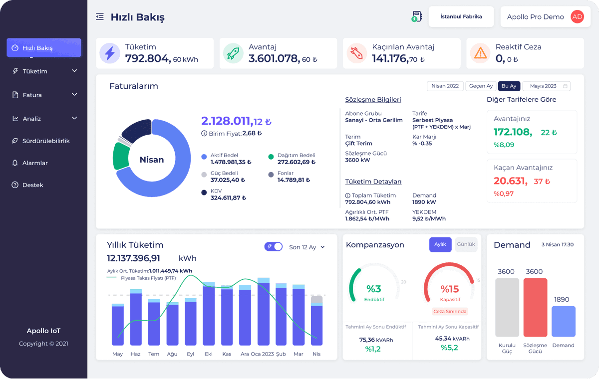Click the info icon beside Toplam Tüketim

348,195
